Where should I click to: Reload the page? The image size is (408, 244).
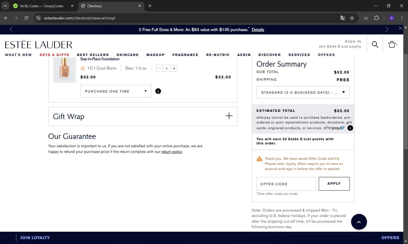[26, 18]
